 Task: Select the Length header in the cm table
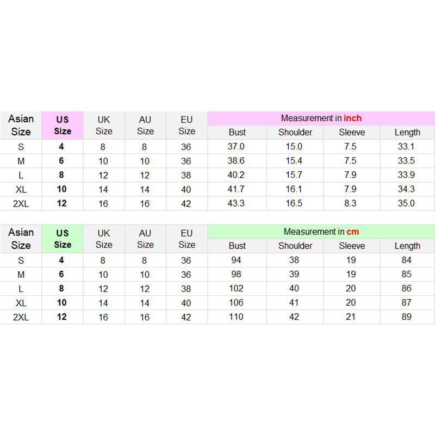tap(407, 246)
